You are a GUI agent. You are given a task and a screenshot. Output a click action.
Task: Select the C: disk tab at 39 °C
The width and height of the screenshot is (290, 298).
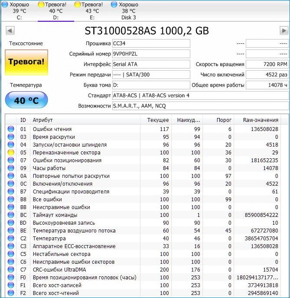click(19, 11)
